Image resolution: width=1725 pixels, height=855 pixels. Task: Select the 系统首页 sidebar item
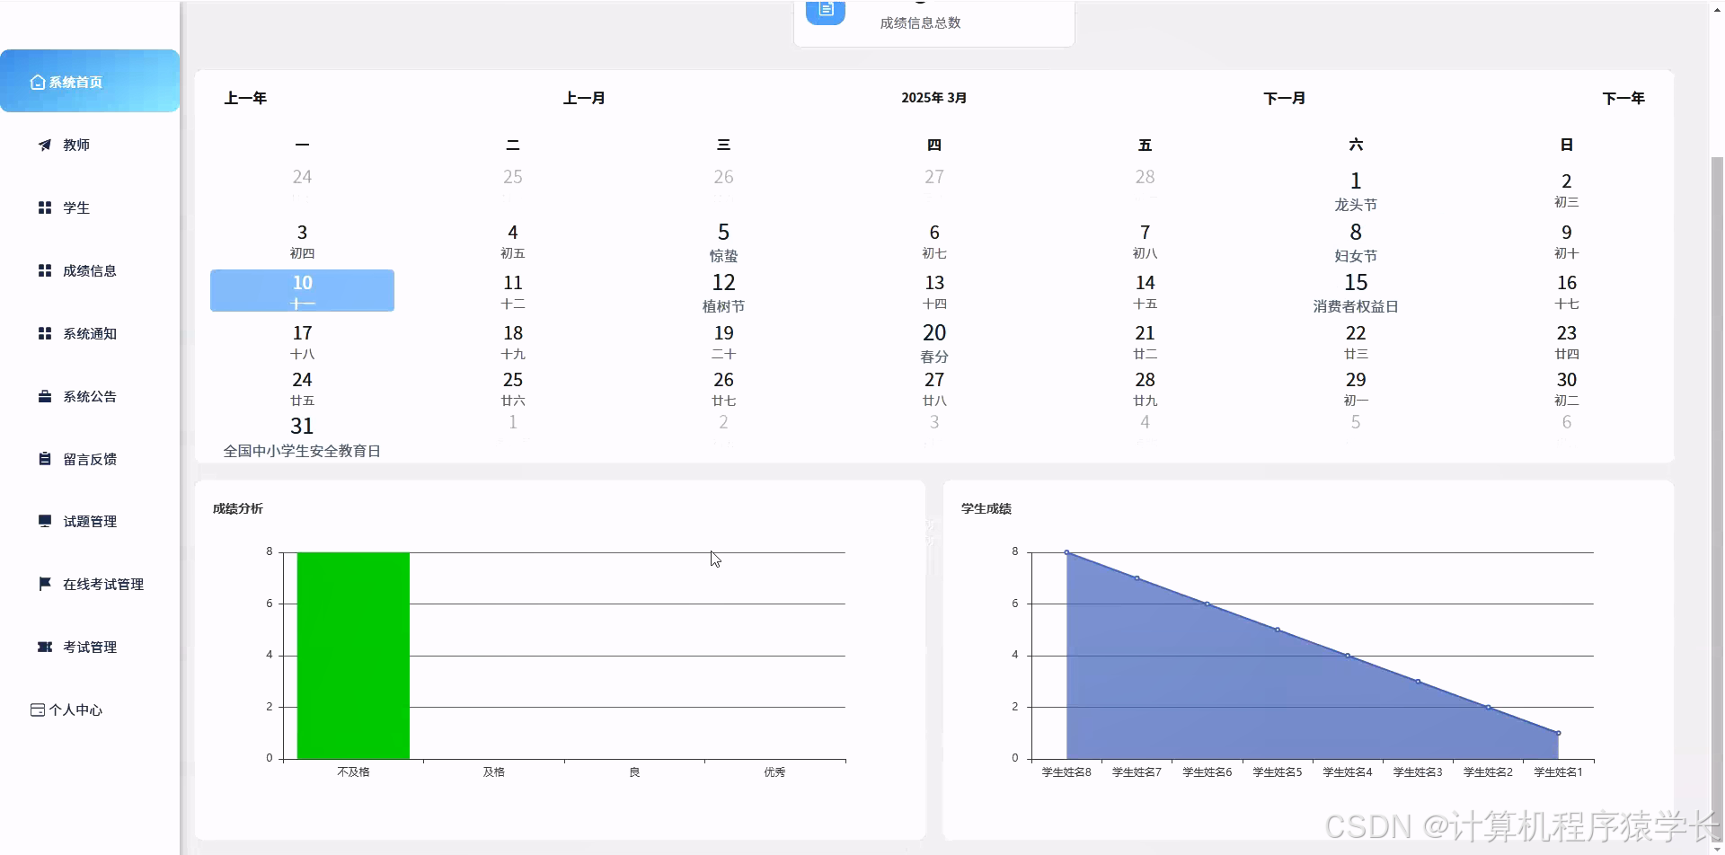coord(90,81)
